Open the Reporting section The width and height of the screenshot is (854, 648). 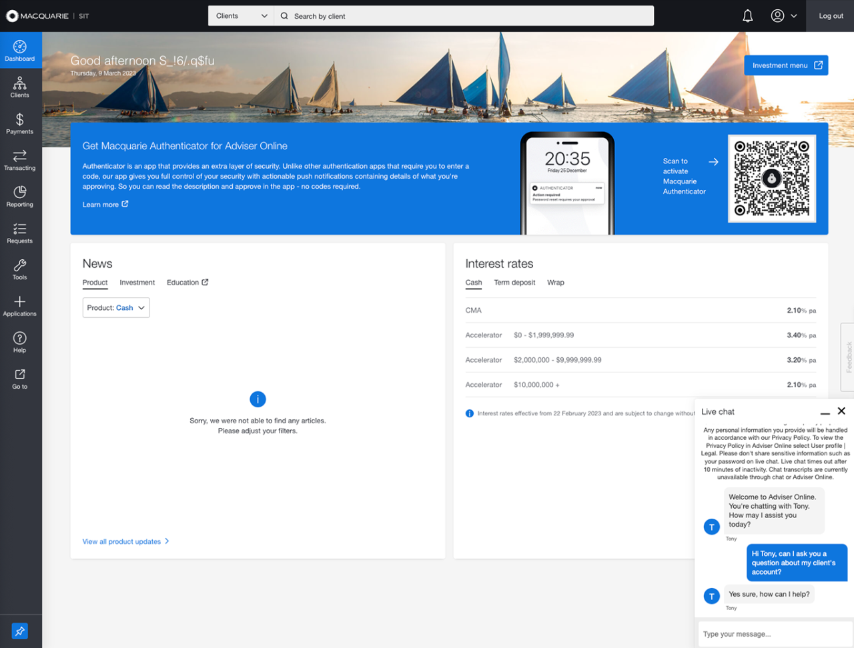click(x=20, y=197)
